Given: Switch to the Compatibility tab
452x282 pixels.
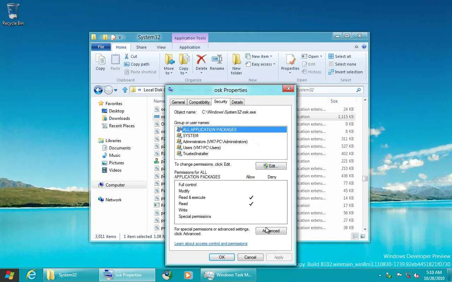Looking at the screenshot, I should coord(199,102).
